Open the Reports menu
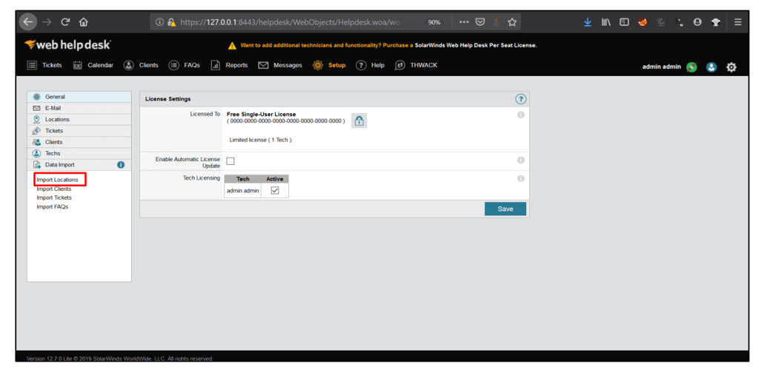The image size is (759, 372). [230, 65]
